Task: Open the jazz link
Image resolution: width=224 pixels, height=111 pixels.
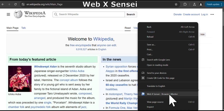Action: (84, 107)
